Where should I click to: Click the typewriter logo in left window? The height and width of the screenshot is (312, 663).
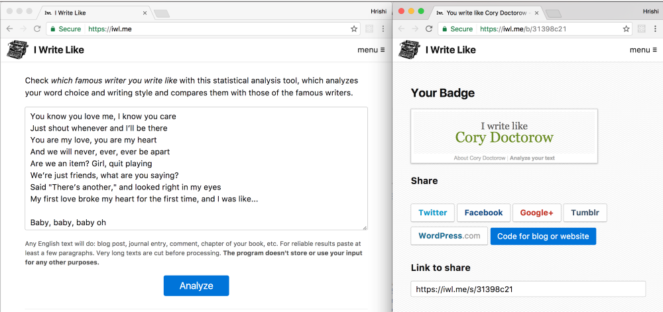(x=18, y=50)
